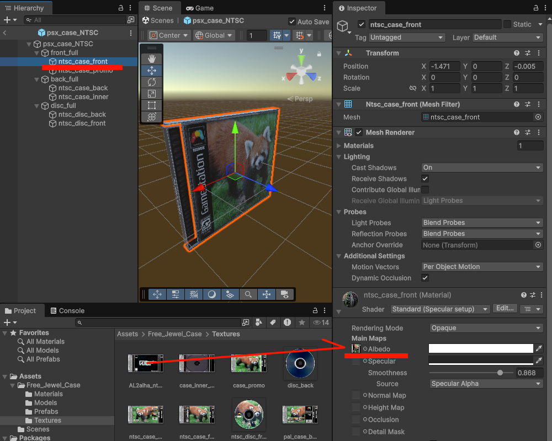
Task: Open Transform component help icon
Action: [517, 53]
